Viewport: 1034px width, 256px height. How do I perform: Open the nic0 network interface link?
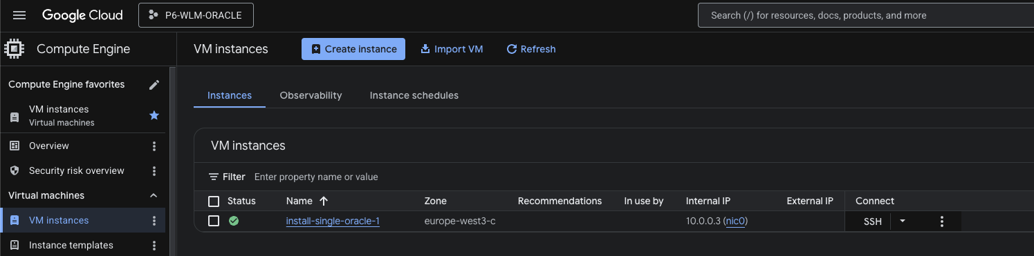(736, 221)
